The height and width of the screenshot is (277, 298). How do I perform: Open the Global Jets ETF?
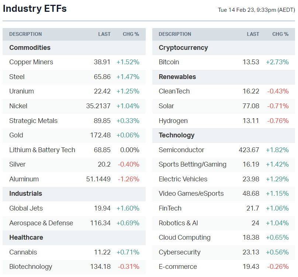coord(26,208)
